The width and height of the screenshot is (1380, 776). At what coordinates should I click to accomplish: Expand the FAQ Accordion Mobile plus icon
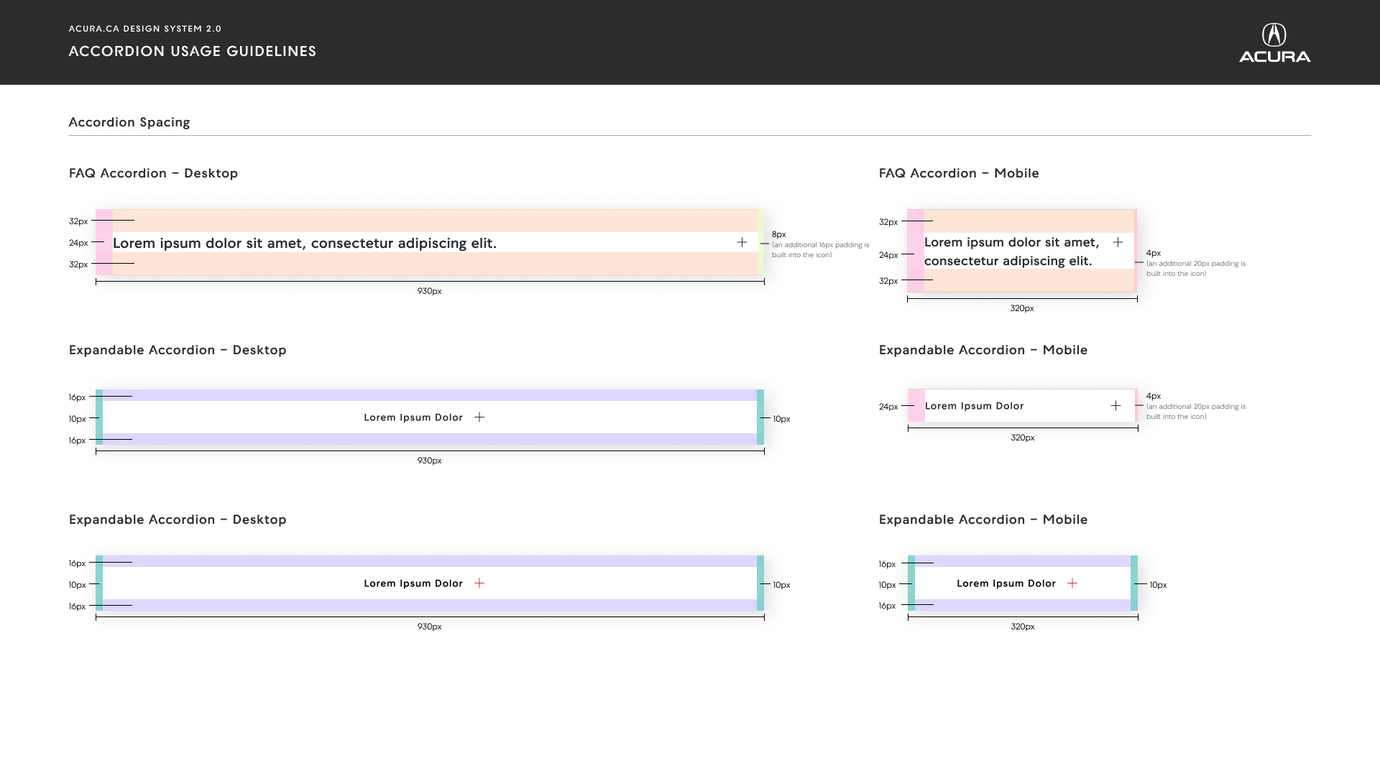tap(1118, 242)
